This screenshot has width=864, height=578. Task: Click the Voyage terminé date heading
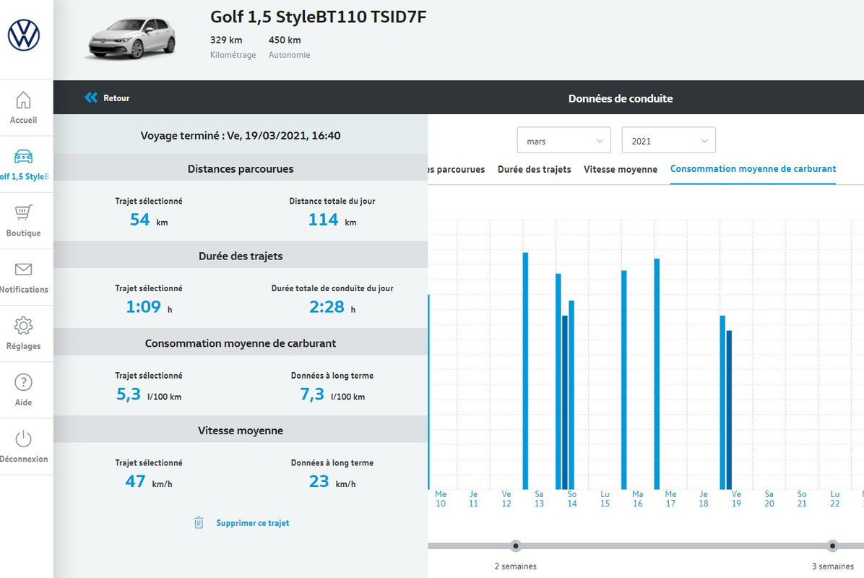coord(241,136)
